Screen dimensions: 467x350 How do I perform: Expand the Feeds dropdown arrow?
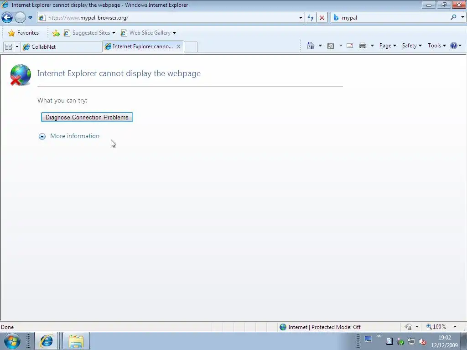(341, 46)
